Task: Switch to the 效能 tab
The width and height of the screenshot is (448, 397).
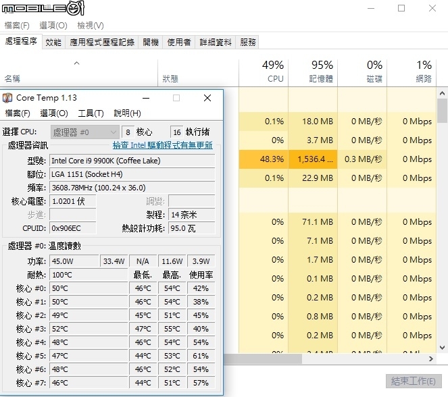Action: (x=53, y=43)
